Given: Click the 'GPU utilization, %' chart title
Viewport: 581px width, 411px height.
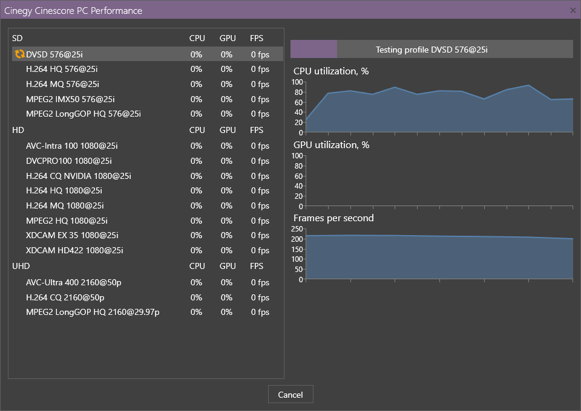Looking at the screenshot, I should coord(332,144).
